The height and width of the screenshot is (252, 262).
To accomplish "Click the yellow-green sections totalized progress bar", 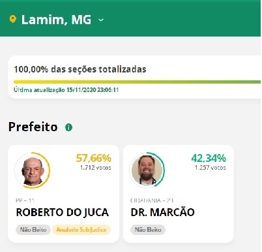I will pos(137,82).
